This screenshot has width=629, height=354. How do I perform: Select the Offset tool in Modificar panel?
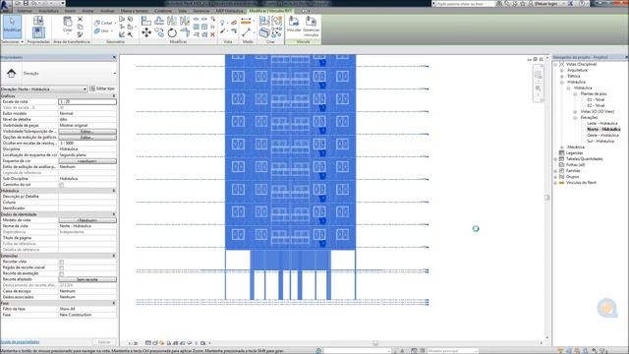(159, 21)
